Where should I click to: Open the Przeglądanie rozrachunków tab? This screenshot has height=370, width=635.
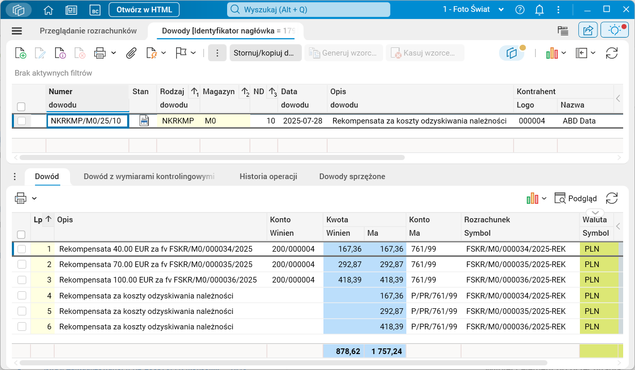[x=88, y=31]
